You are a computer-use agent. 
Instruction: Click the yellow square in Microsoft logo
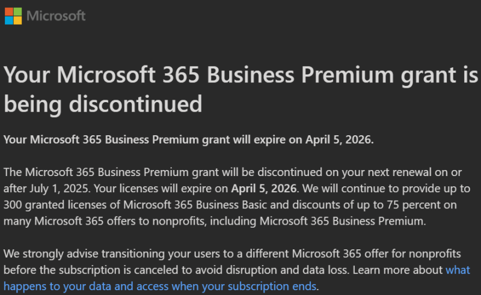point(17,20)
